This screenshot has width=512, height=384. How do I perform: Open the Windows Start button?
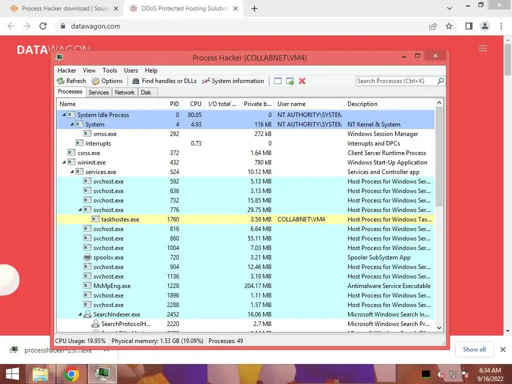pyautogui.click(x=12, y=374)
